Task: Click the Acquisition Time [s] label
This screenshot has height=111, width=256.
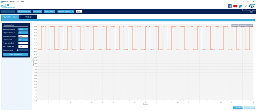Action: 9,33
